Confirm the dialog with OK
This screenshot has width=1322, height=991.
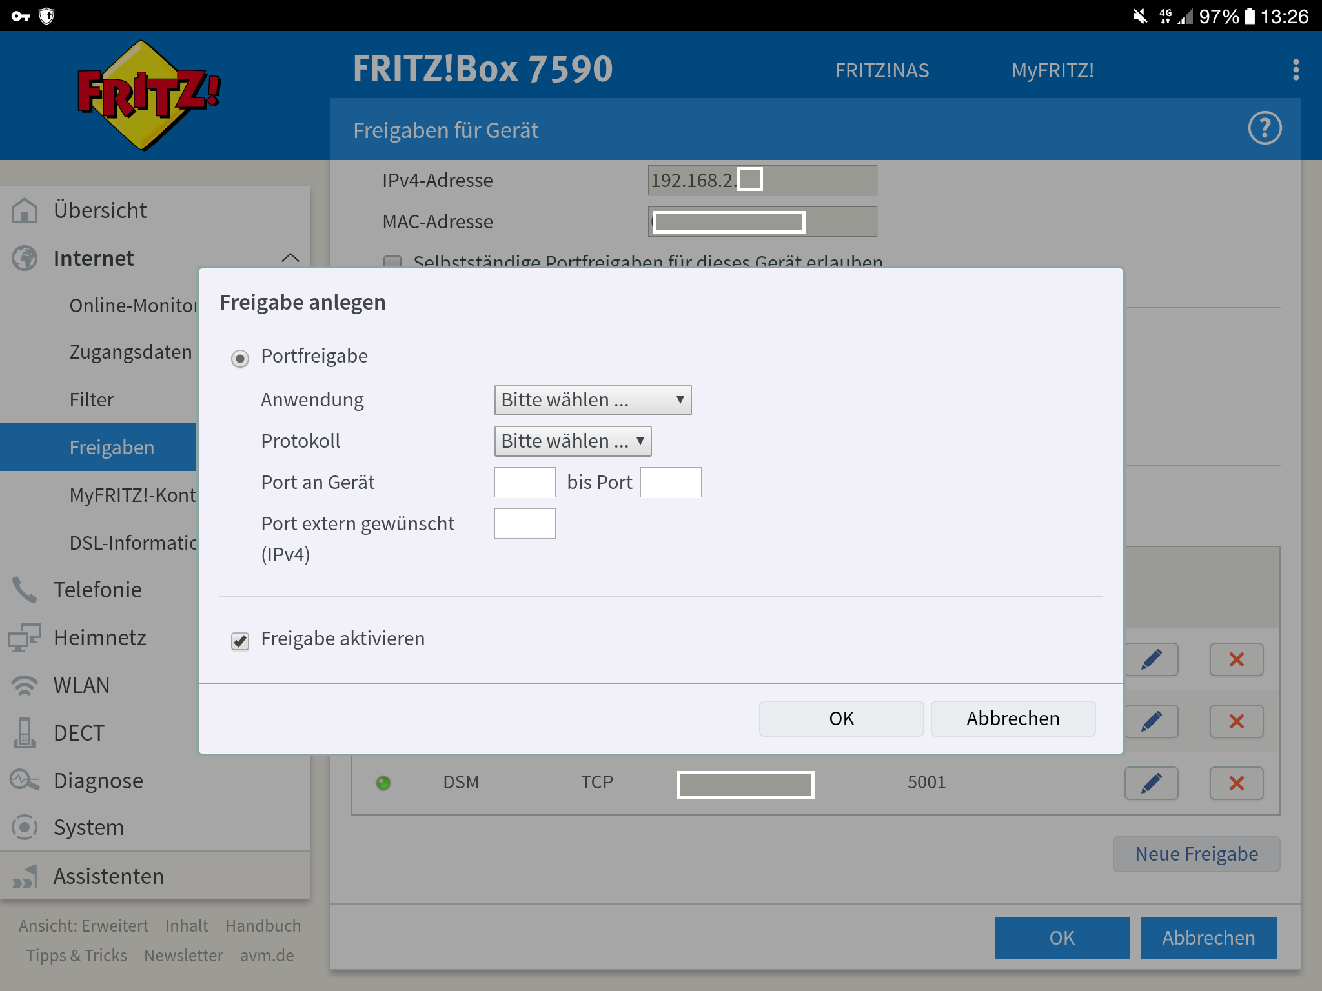(x=840, y=719)
